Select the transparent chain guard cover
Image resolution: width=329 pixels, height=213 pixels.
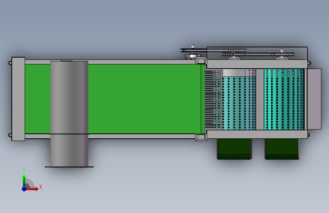click(x=257, y=53)
